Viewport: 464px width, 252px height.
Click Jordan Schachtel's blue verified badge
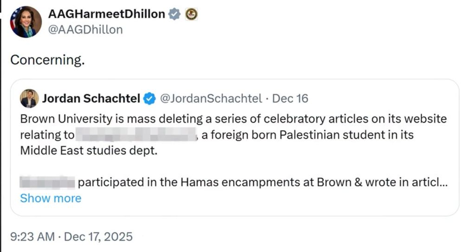[x=149, y=98]
